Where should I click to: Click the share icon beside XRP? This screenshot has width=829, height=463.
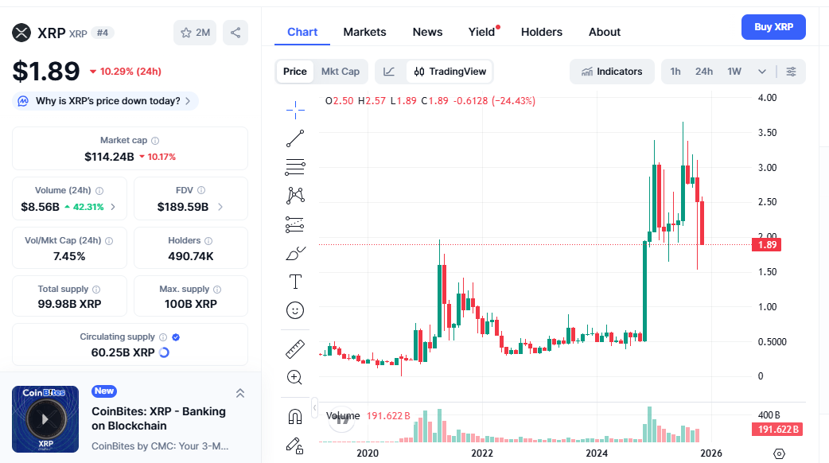235,33
